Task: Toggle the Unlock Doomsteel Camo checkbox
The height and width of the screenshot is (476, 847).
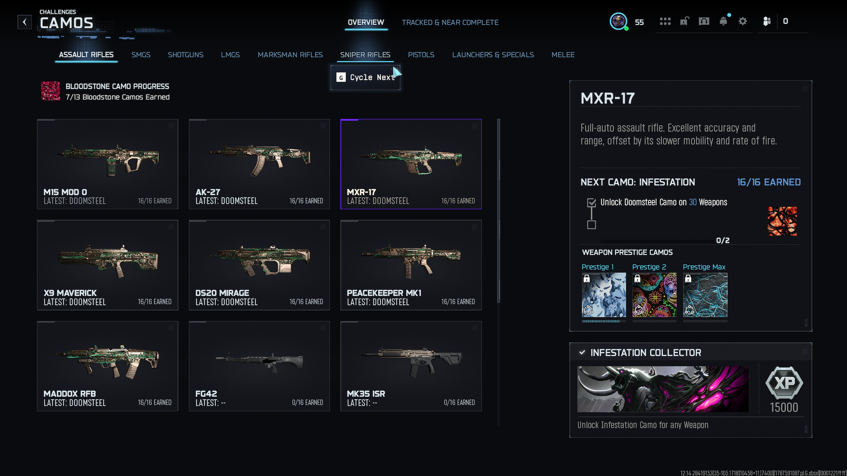Action: click(x=592, y=203)
